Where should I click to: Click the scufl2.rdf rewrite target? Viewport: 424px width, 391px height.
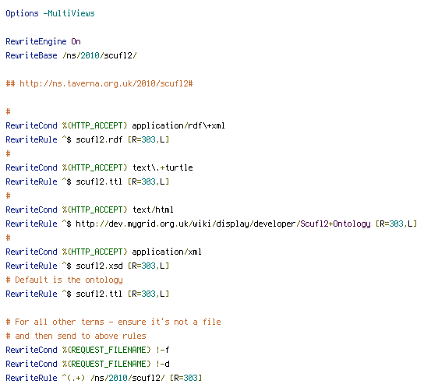tap(99, 139)
